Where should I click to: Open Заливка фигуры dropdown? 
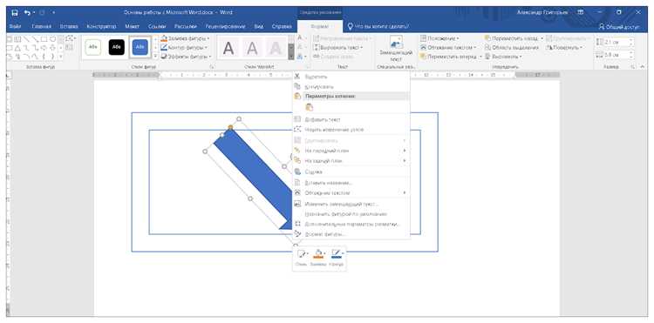coord(185,38)
